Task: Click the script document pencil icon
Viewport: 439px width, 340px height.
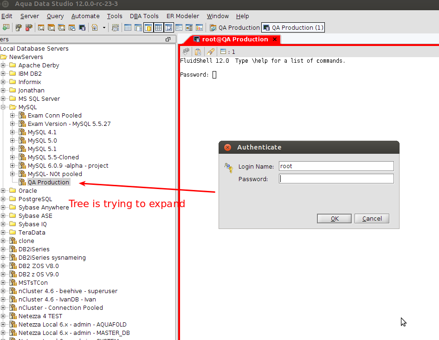Action: coord(95,27)
